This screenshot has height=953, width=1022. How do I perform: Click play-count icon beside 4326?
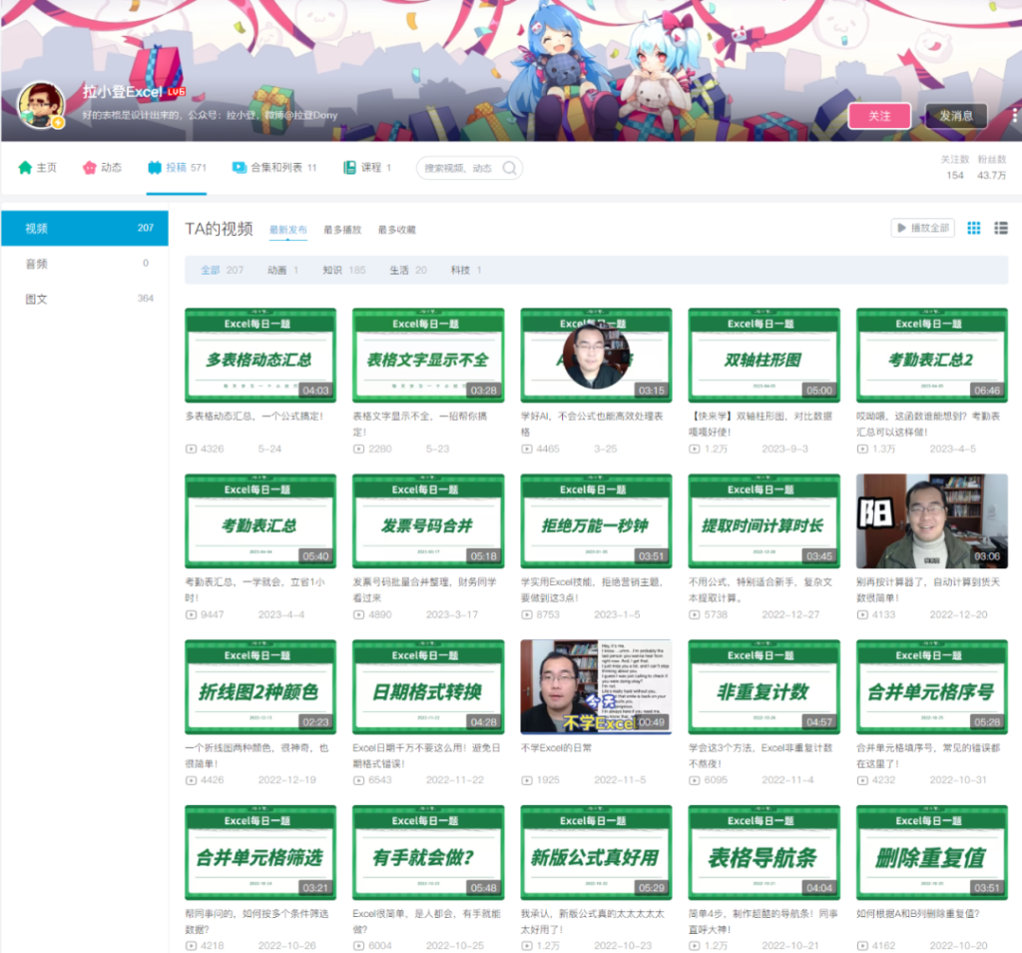[191, 449]
